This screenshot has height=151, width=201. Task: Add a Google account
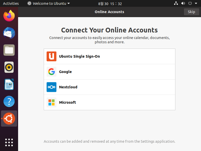click(110, 72)
